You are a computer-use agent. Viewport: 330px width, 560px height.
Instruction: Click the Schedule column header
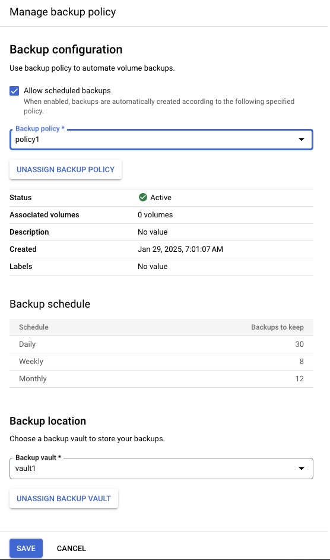pyautogui.click(x=34, y=327)
